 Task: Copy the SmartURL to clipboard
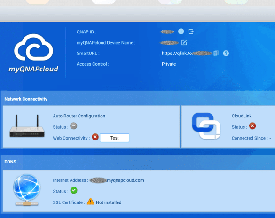point(216,53)
